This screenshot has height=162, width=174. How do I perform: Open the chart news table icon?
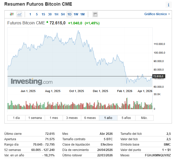coord(95,14)
